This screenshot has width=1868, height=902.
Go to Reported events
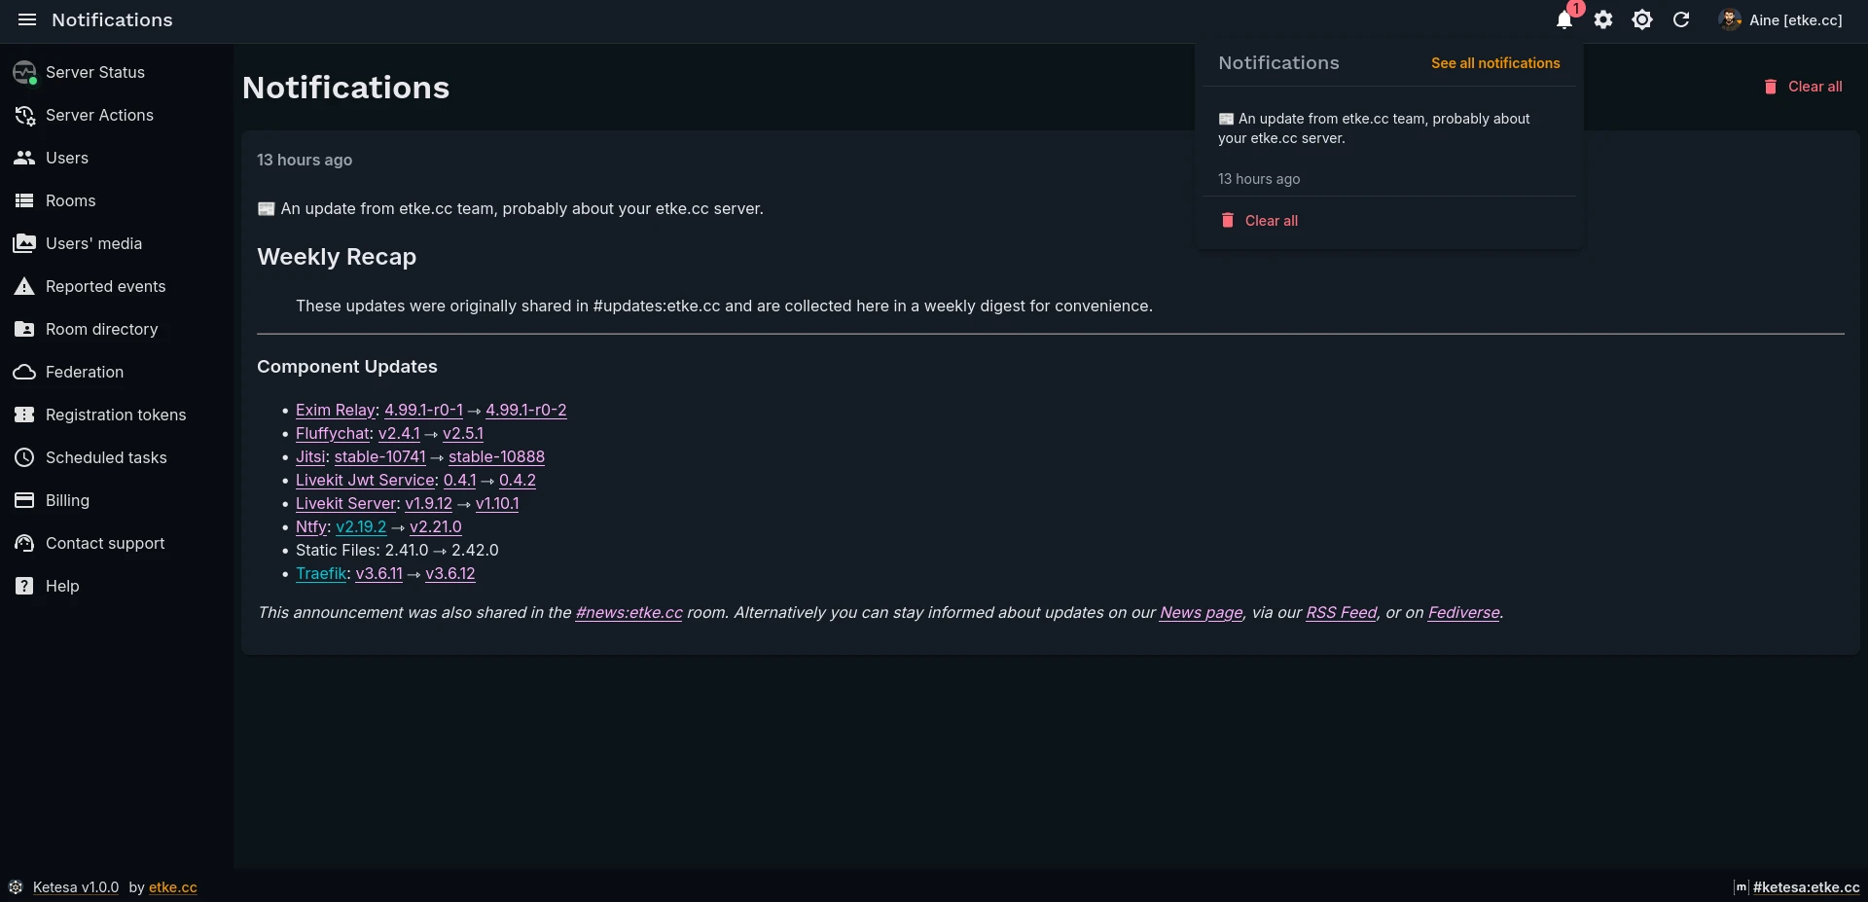click(117, 286)
